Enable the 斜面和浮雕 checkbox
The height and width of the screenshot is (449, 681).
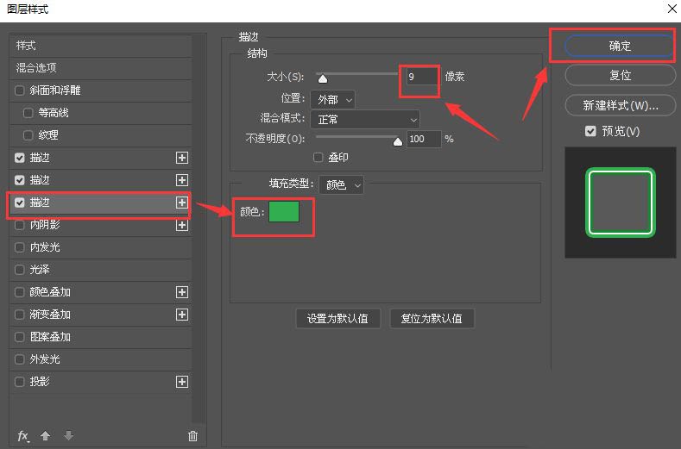pos(20,90)
